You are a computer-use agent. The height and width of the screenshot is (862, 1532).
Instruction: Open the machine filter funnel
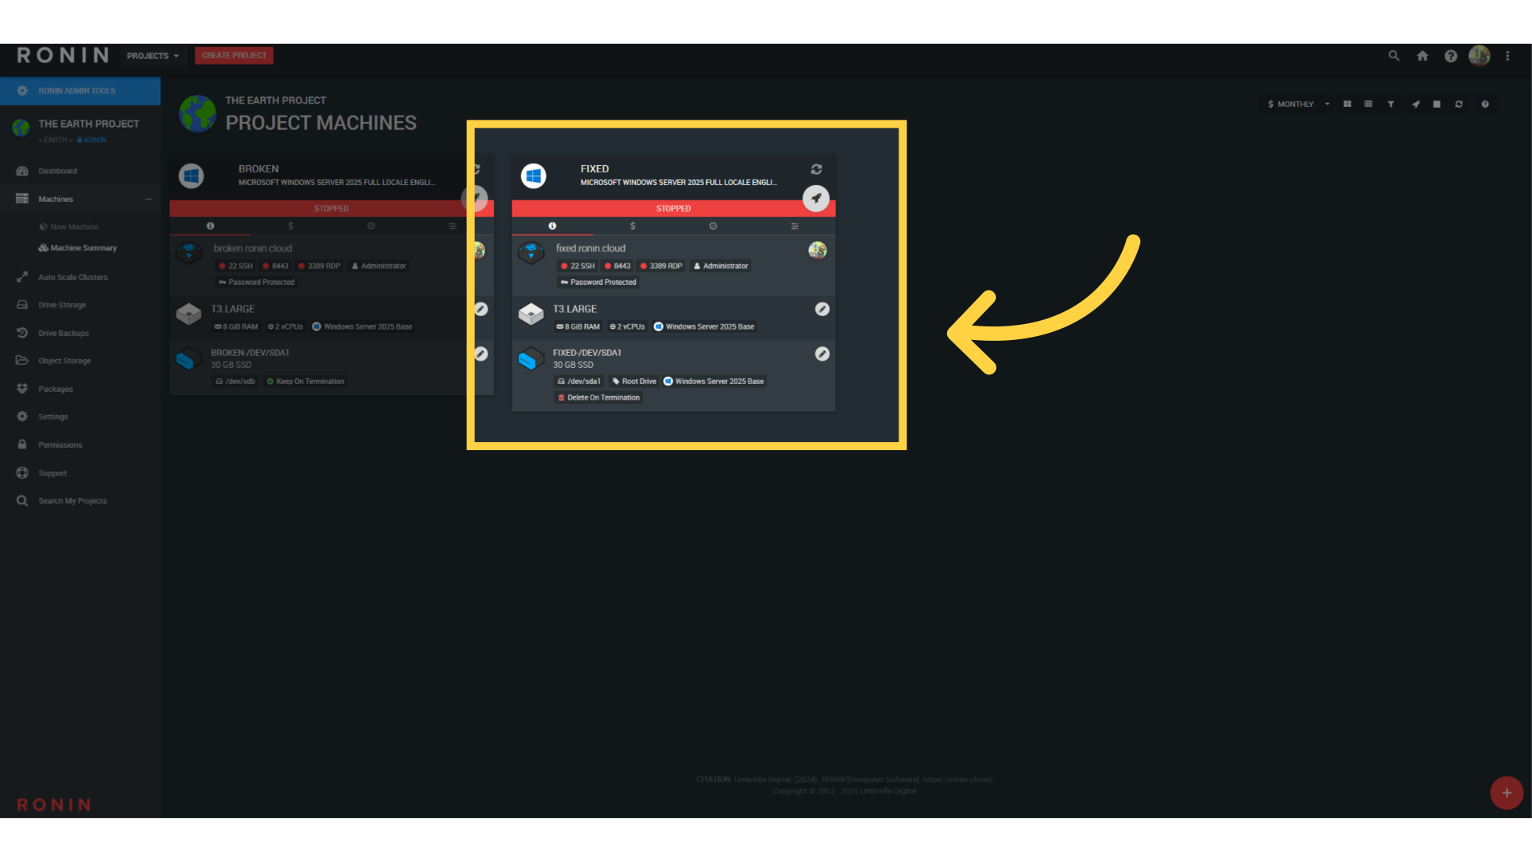(x=1391, y=104)
